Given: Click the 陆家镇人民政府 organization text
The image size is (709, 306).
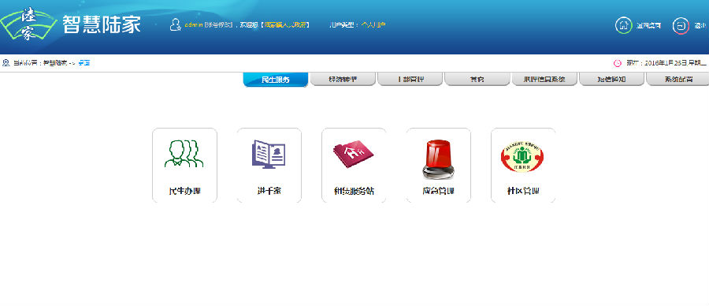Looking at the screenshot, I should pyautogui.click(x=284, y=25).
